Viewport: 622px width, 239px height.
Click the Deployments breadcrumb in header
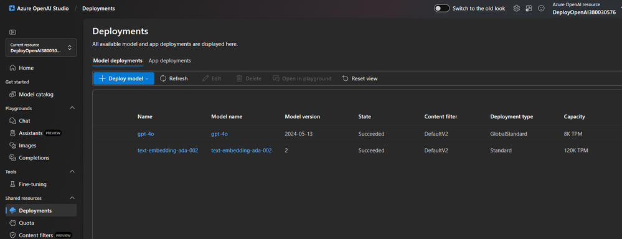pos(99,8)
